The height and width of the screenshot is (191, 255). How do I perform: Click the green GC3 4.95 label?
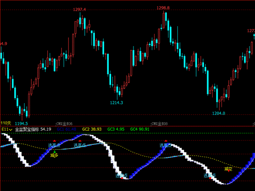coord(116,129)
